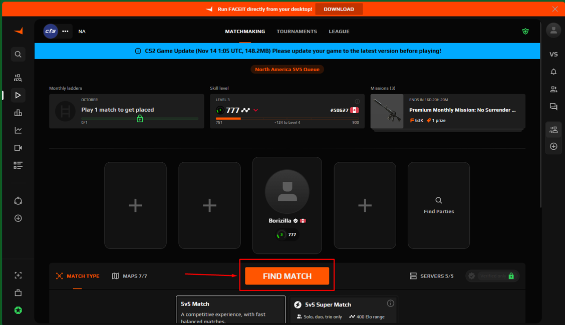Expand the skill level dropdown beside 777
Image resolution: width=565 pixels, height=325 pixels.
[x=256, y=110]
